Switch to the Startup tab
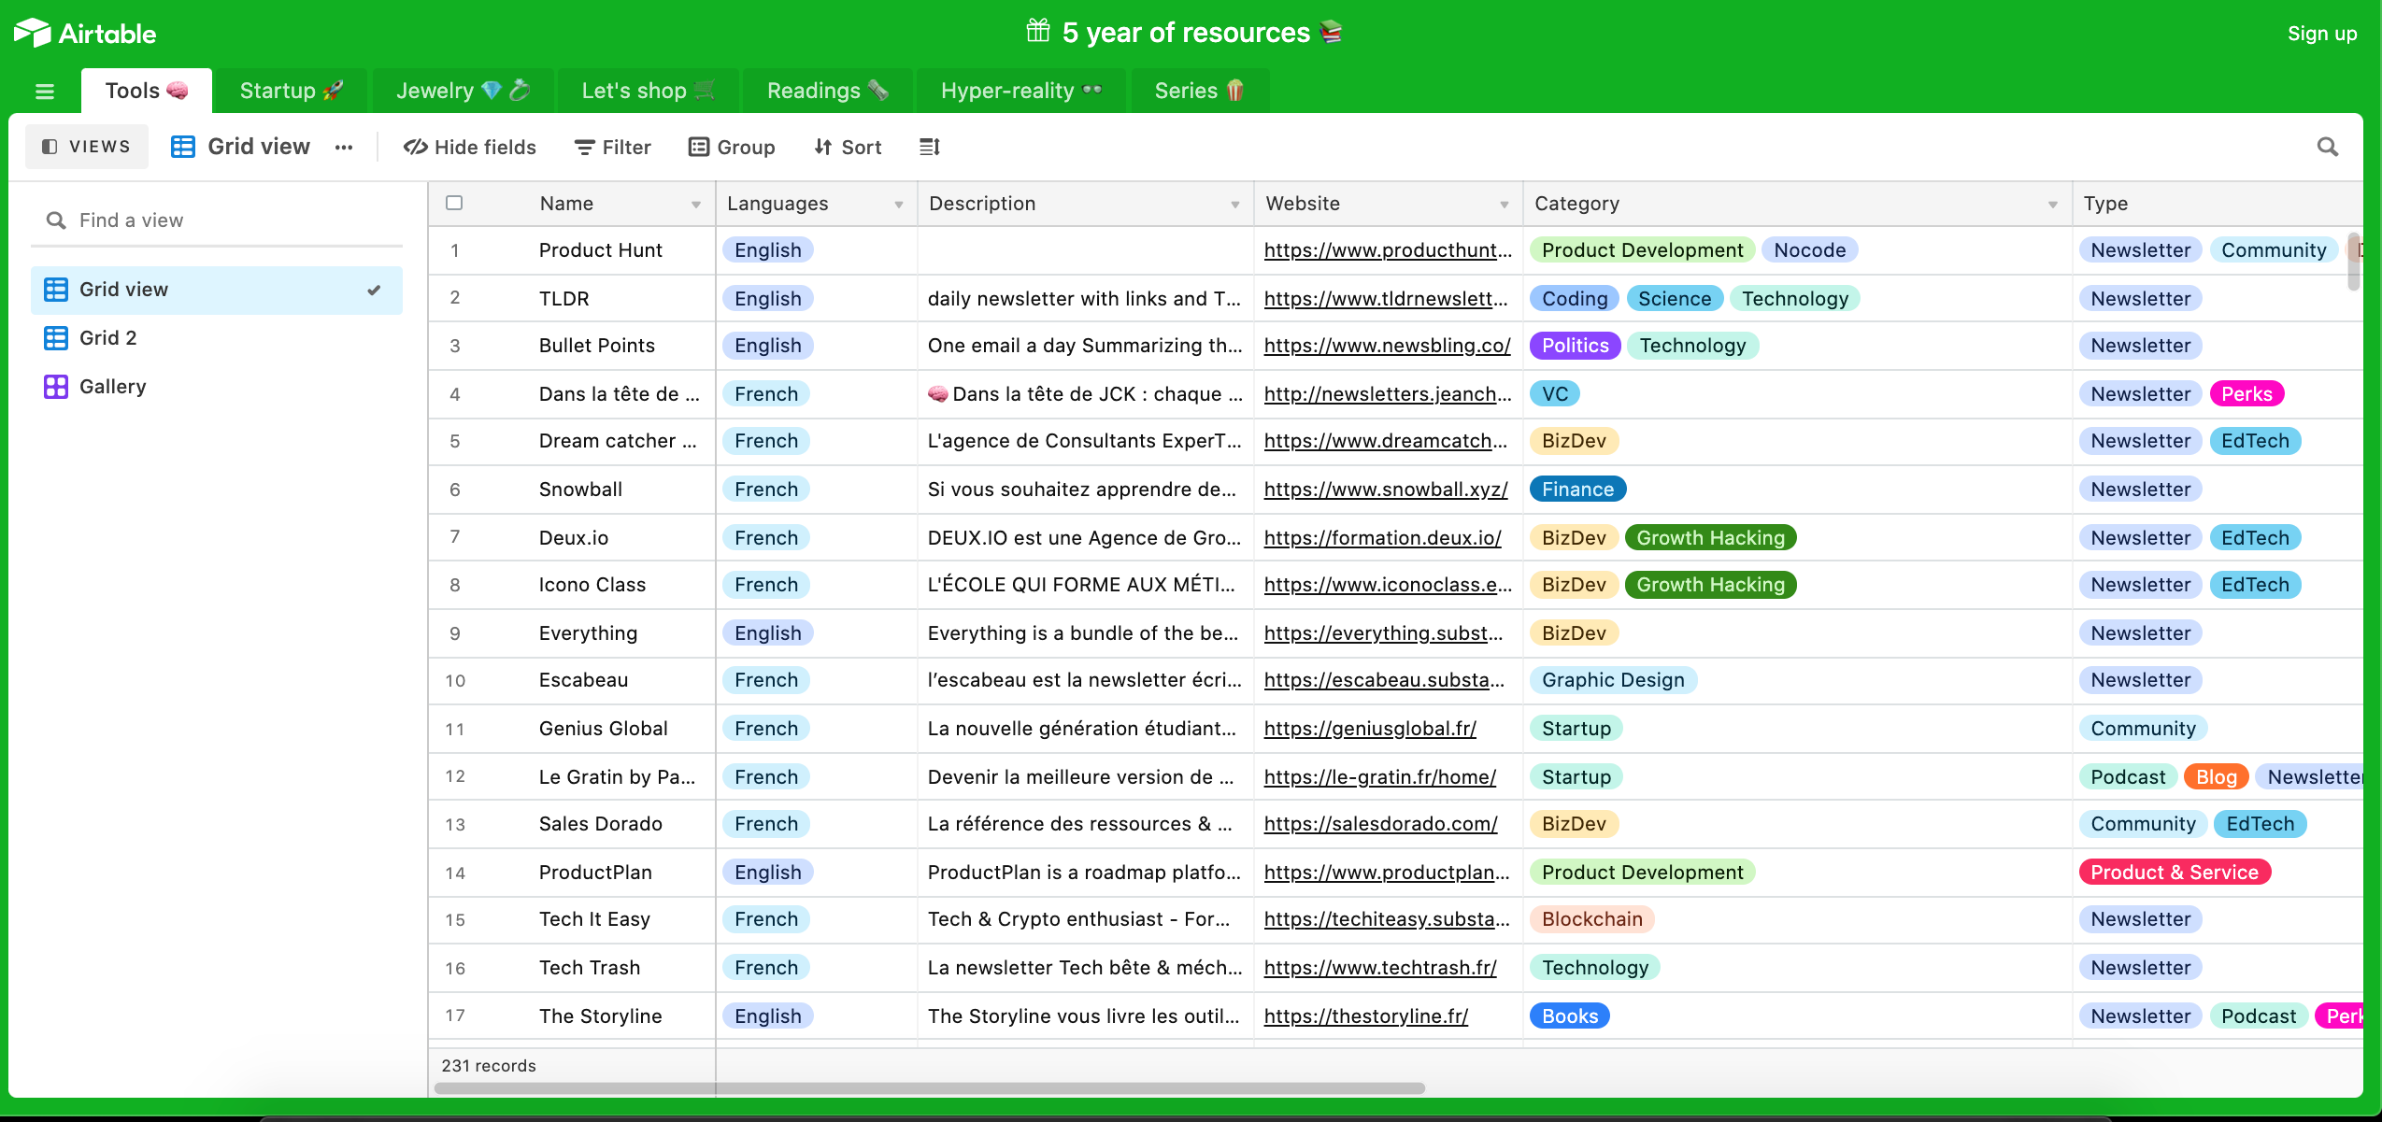2382x1122 pixels. pos(291,91)
